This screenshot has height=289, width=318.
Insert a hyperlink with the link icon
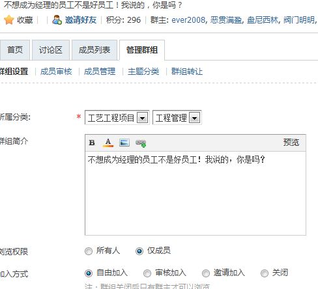(x=141, y=143)
